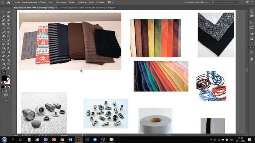Select the Selection (black arrow) tool
255x143 pixels.
click(4, 12)
